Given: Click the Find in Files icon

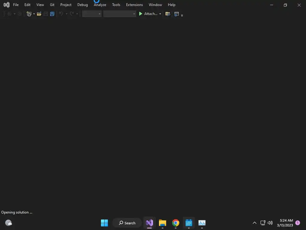Looking at the screenshot, I should point(168,14).
